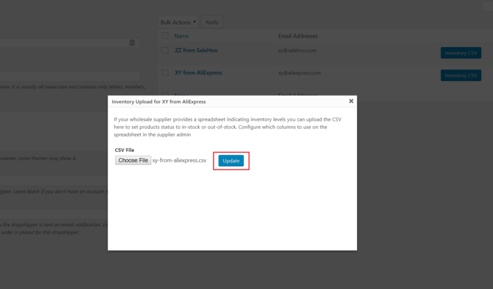Image resolution: width=493 pixels, height=289 pixels.
Task: Sort by the Name column header
Action: (182, 36)
